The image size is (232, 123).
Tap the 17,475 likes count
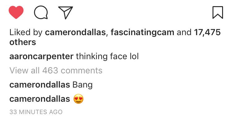coord(207,32)
